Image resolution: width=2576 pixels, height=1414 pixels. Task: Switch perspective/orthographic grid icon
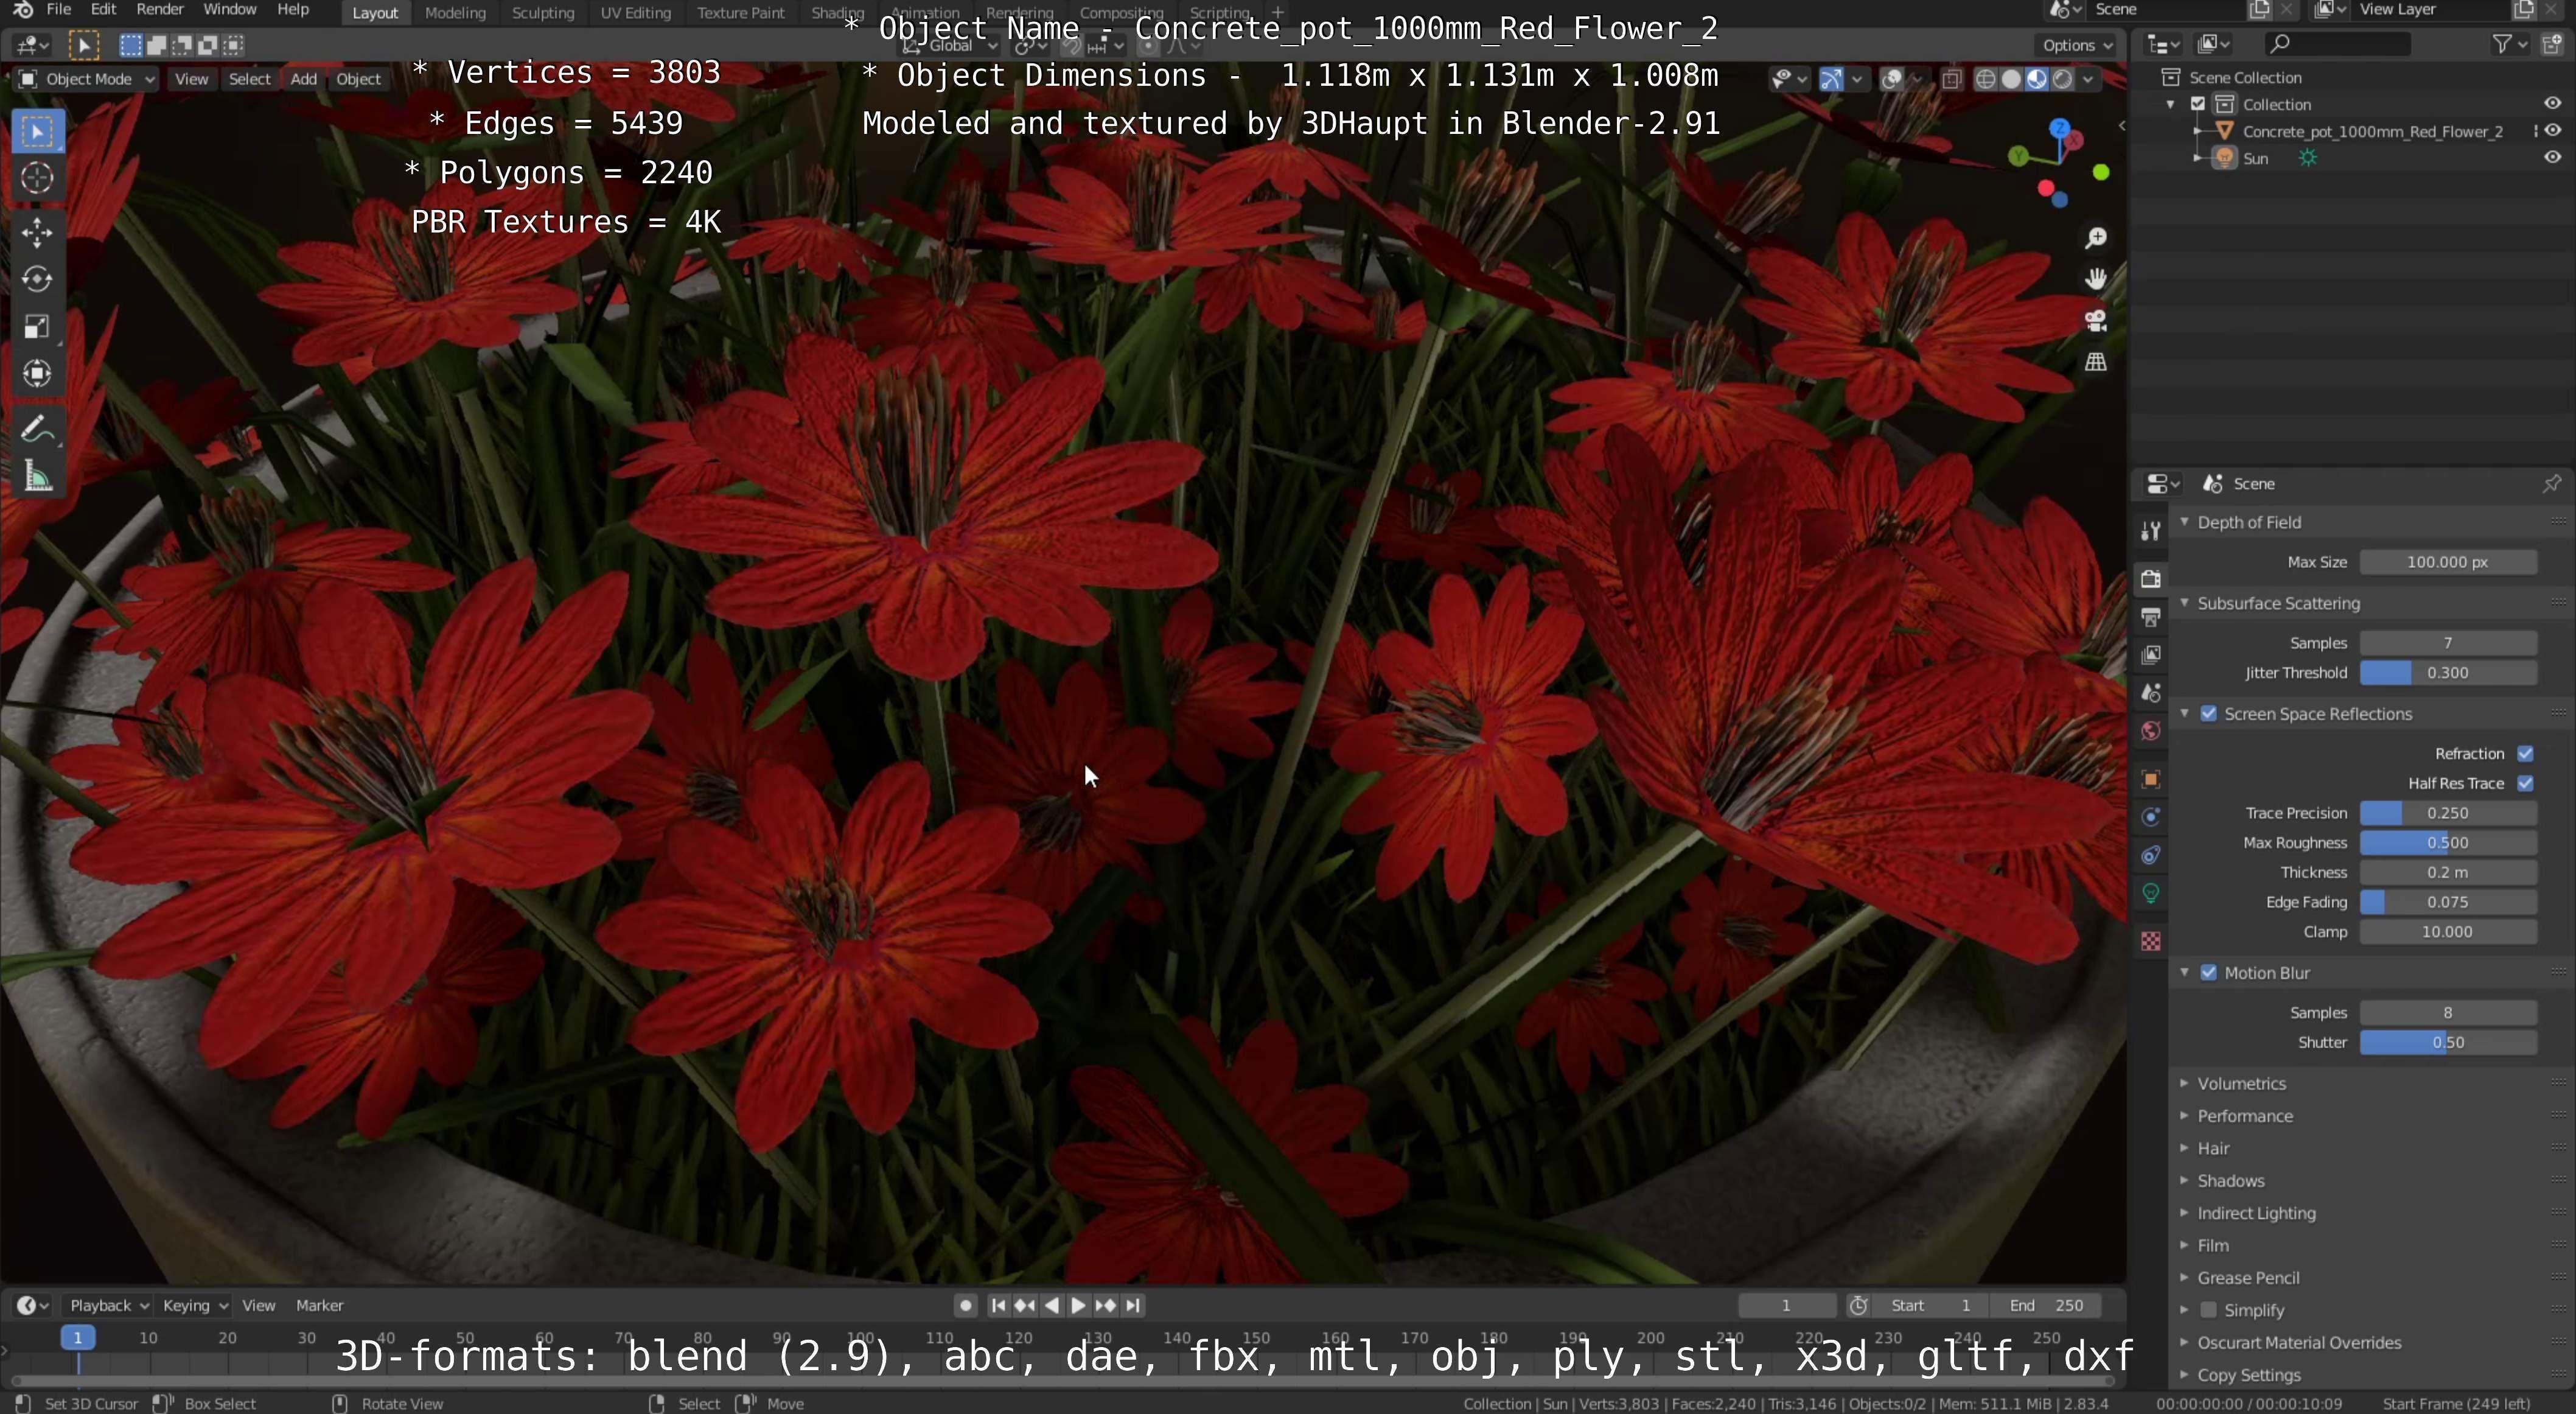tap(2095, 362)
